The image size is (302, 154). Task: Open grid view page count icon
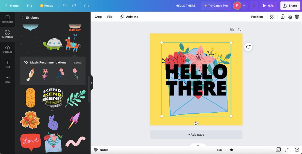(278, 150)
